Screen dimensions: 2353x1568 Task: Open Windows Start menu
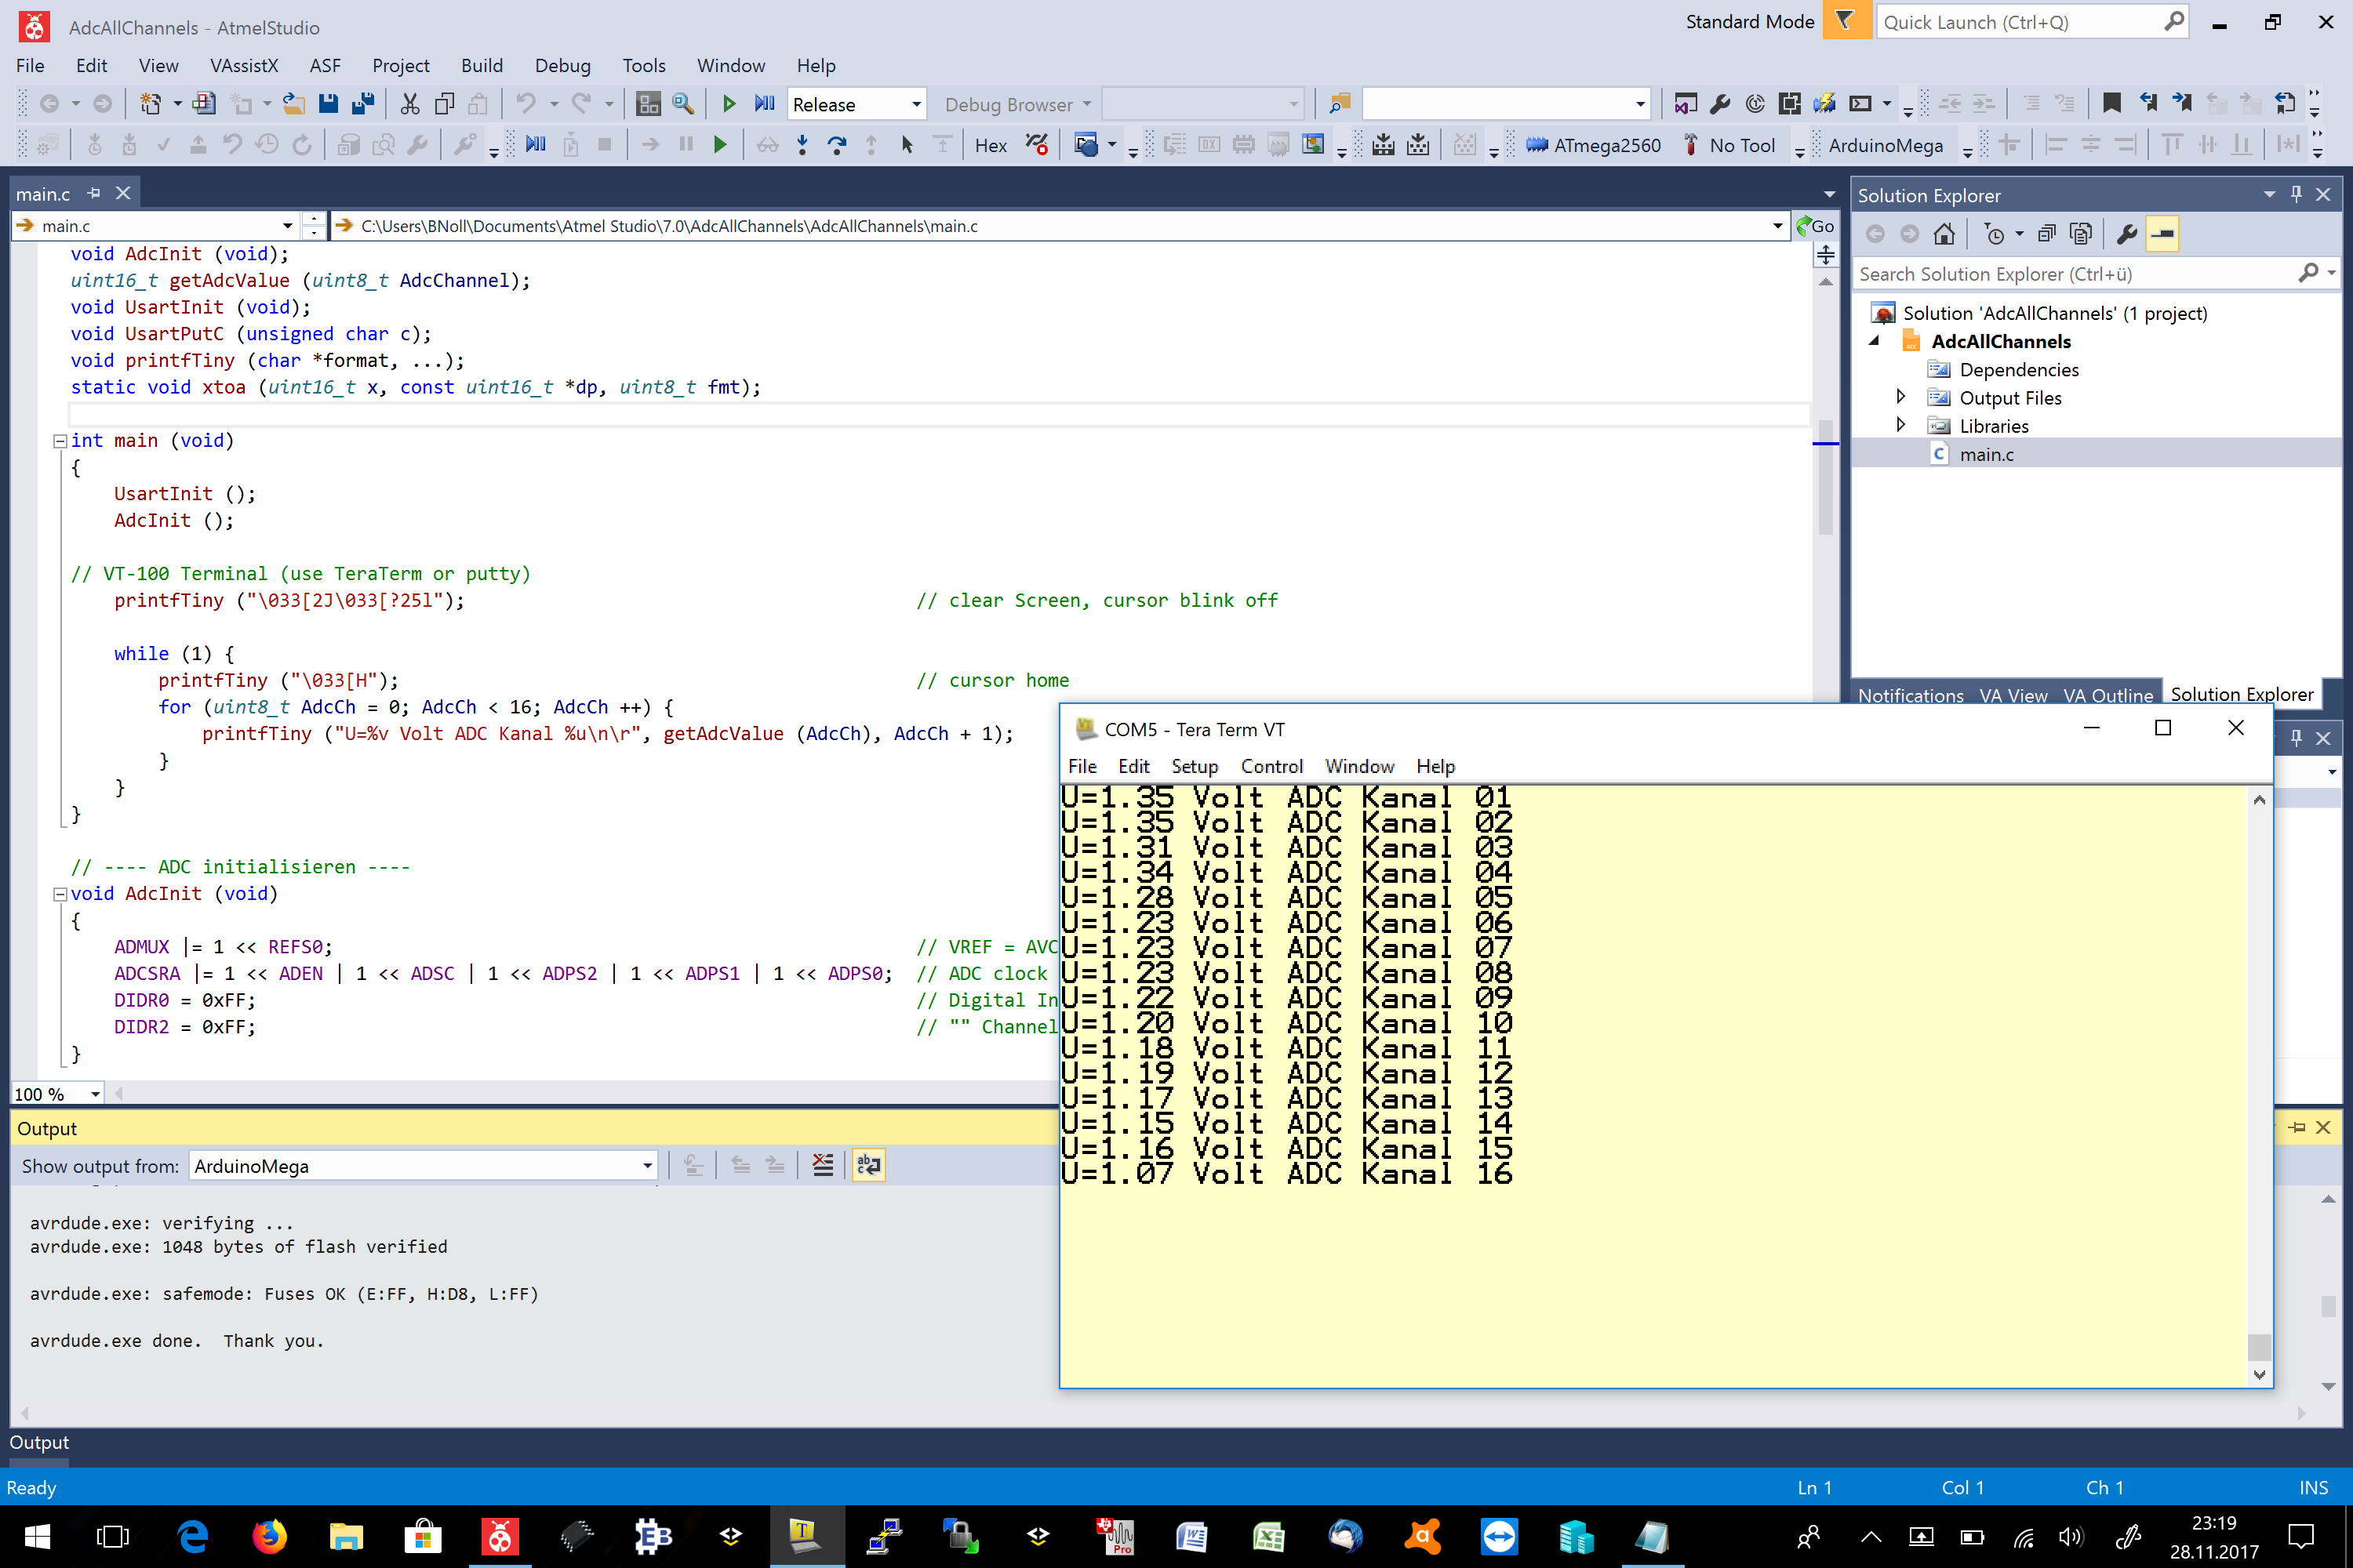coord(37,1536)
